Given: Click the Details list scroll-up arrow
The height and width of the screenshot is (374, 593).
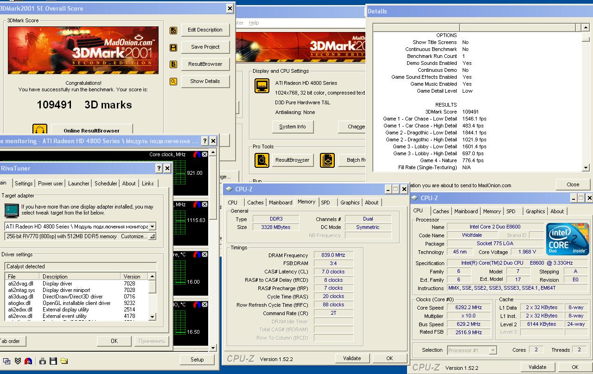Looking at the screenshot, I should coord(585,28).
